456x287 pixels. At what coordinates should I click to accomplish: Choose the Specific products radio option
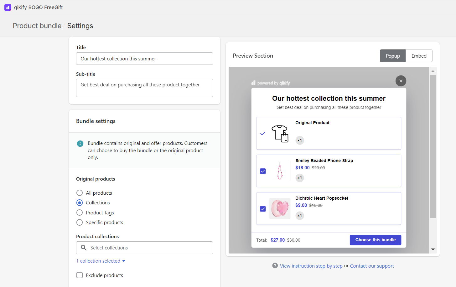click(x=80, y=222)
